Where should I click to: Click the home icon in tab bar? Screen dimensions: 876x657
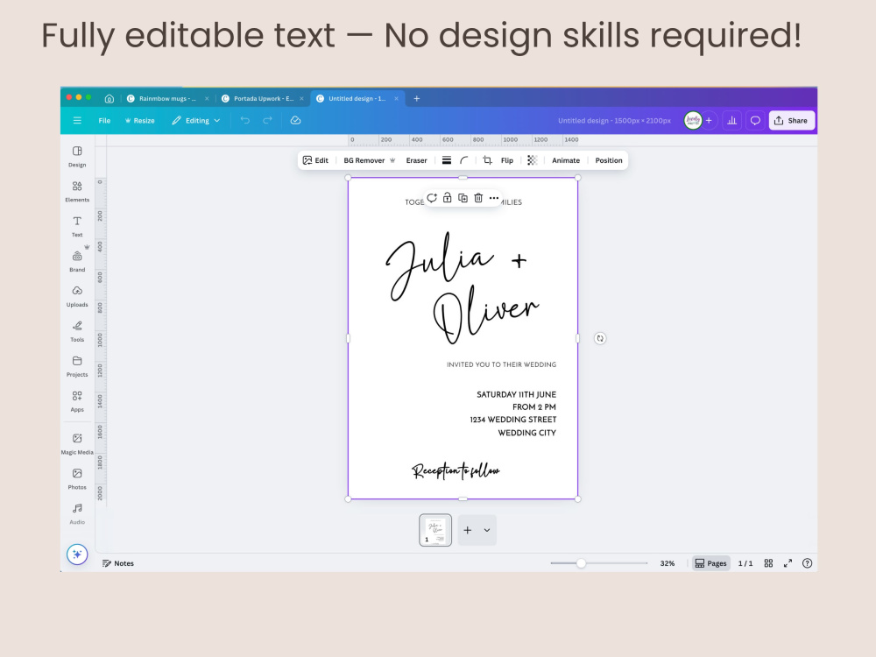click(x=109, y=98)
